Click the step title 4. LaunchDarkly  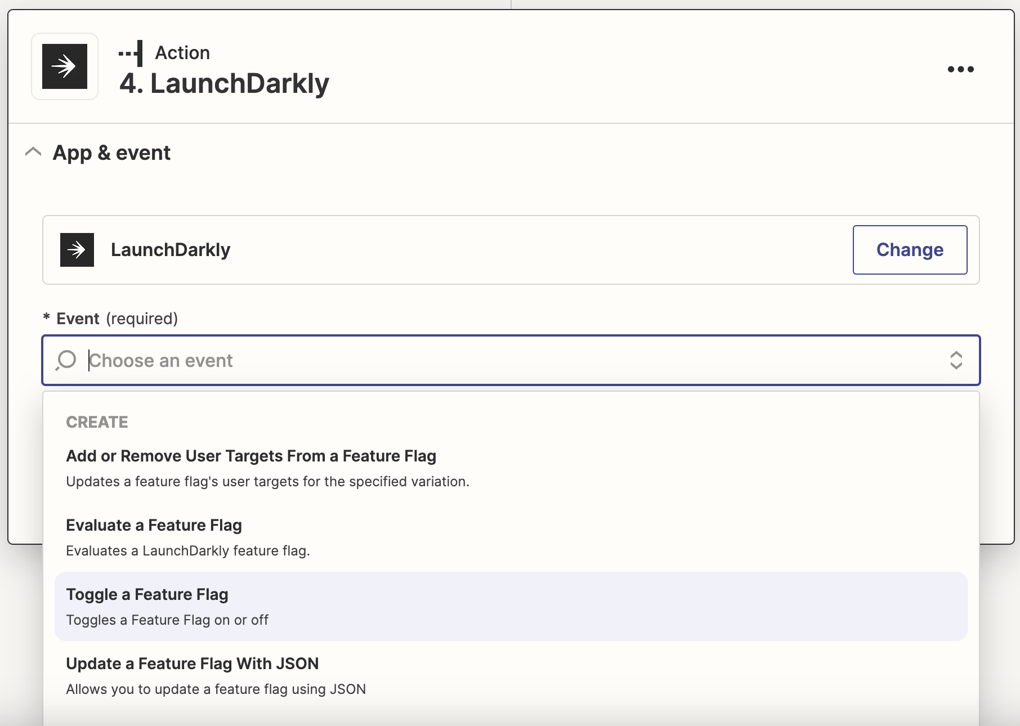(224, 84)
